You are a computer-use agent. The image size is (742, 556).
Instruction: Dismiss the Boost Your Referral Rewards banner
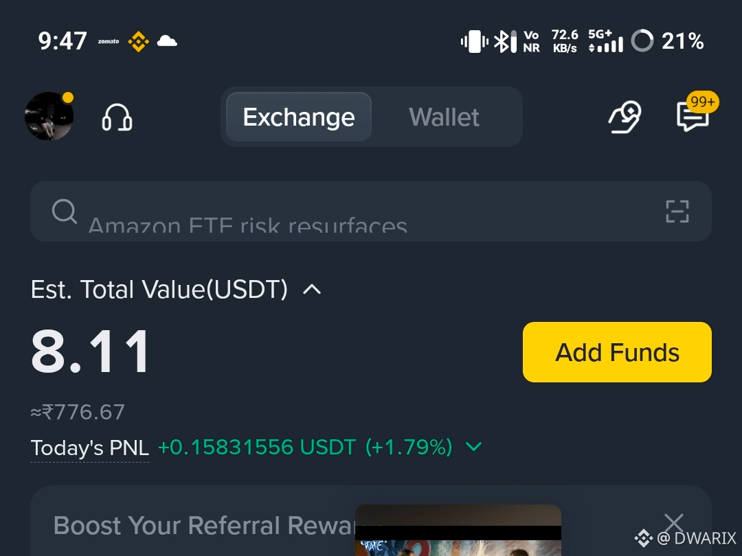[x=674, y=524]
